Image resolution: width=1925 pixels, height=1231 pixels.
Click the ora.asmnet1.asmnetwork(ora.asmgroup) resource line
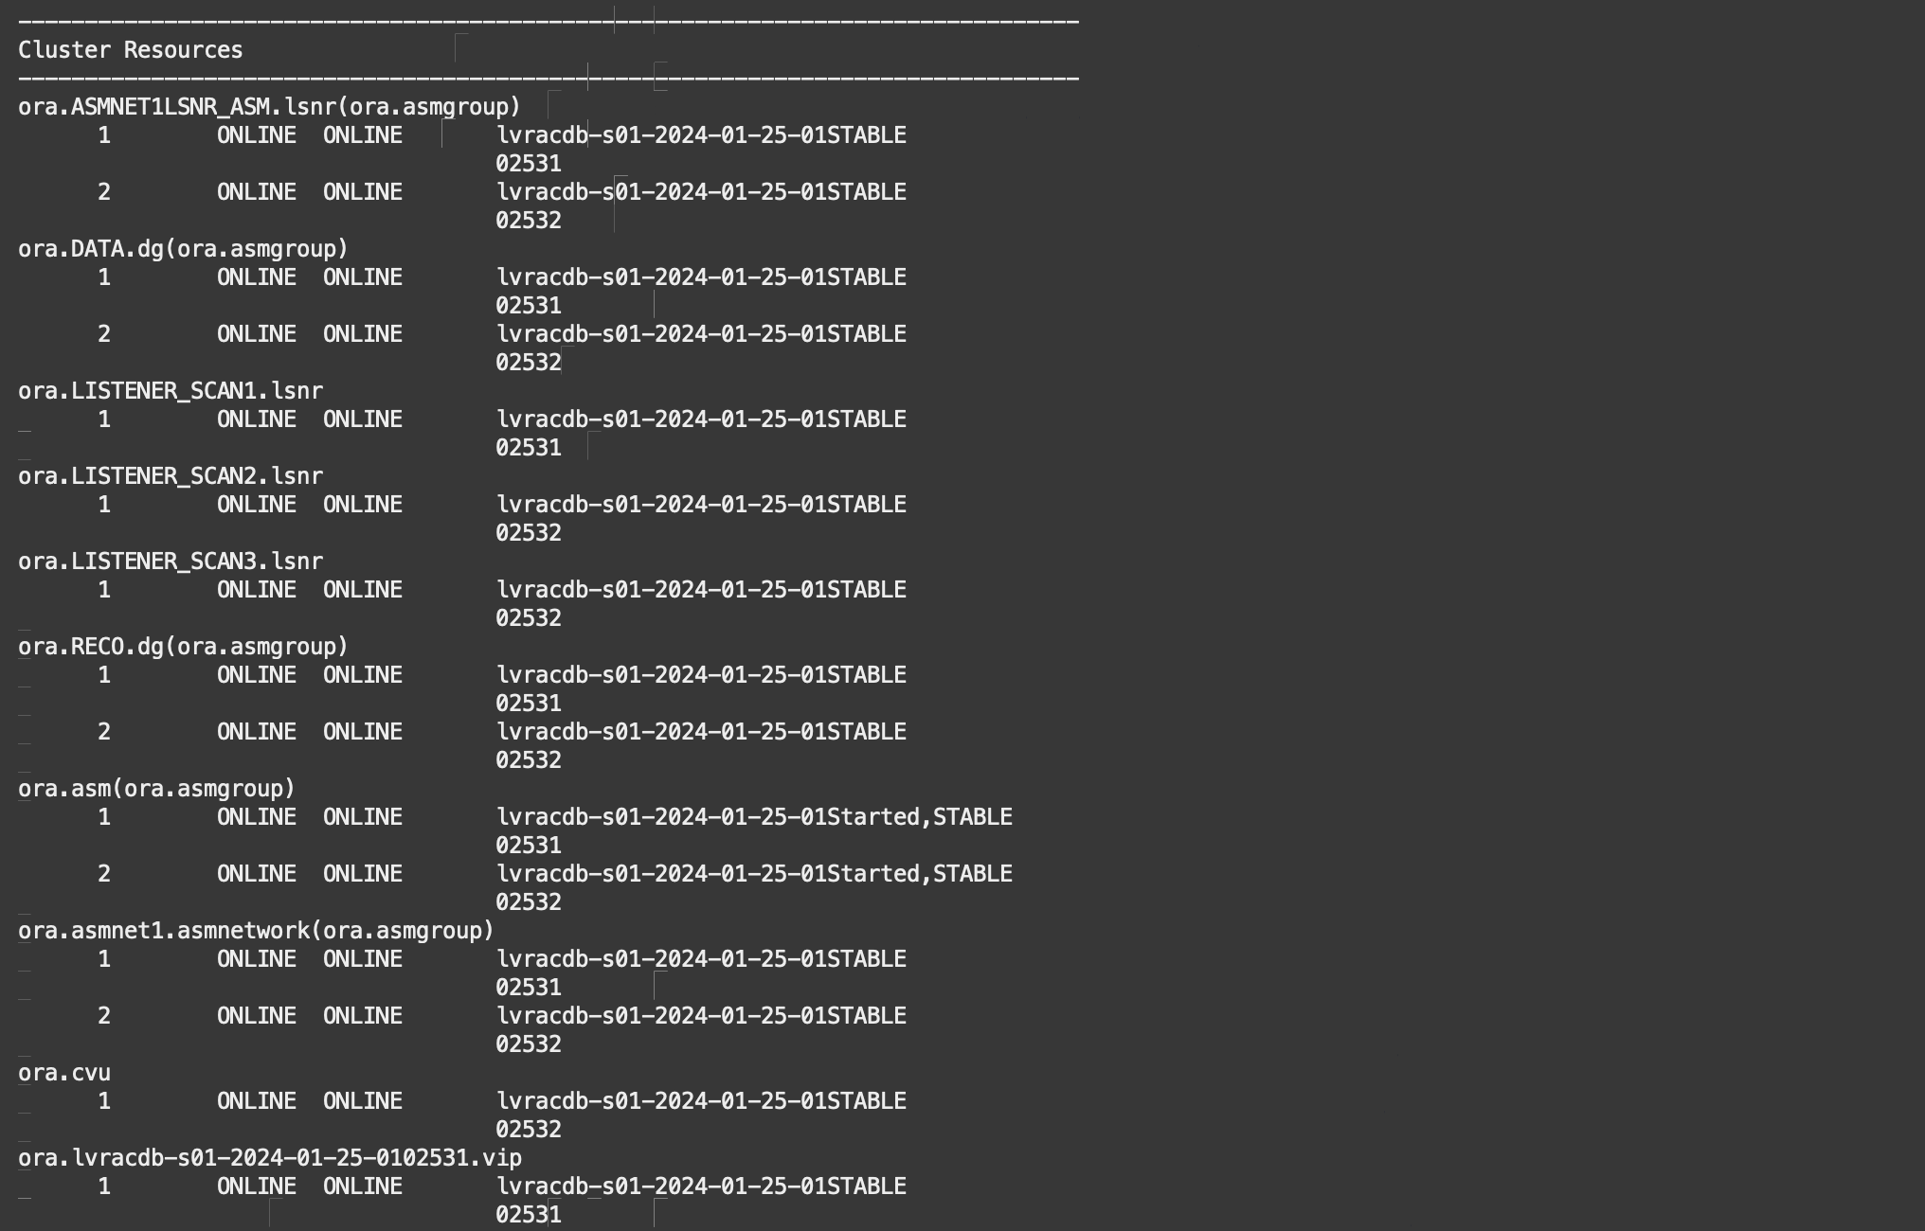[256, 931]
